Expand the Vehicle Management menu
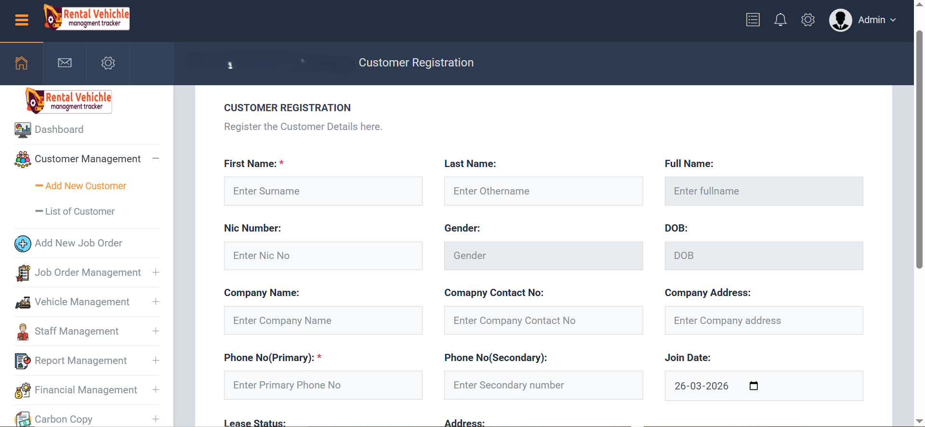The height and width of the screenshot is (427, 925). click(x=156, y=301)
